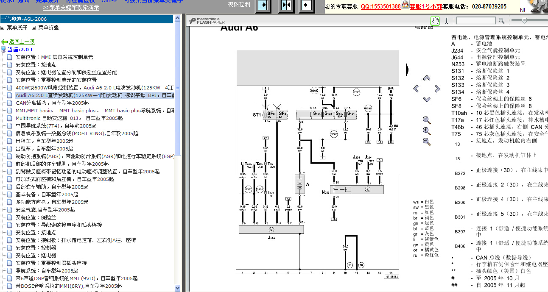Select highlighted Audi A6 2.0 L直喷发动机 BPJ entry

(95, 95)
